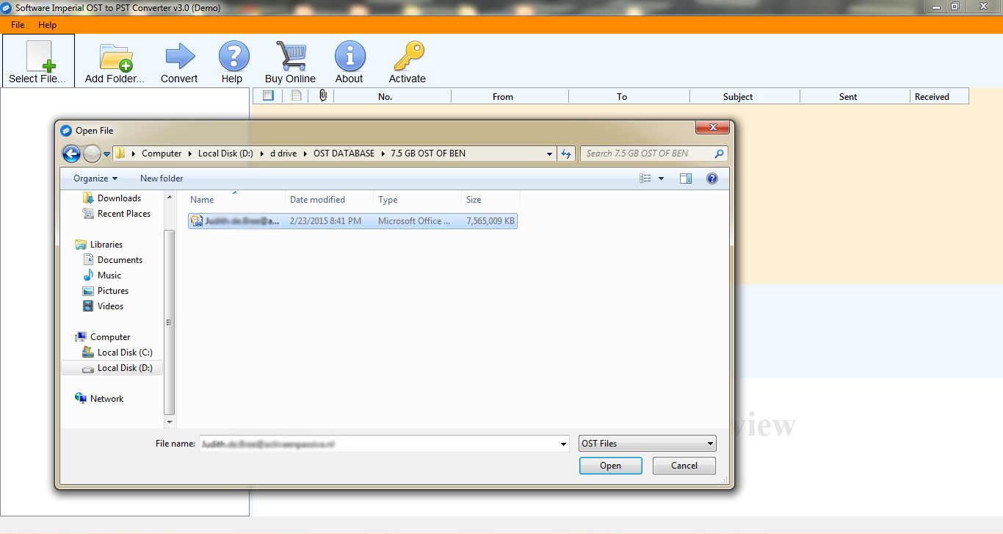Open the view options dropdown arrow
1003x534 pixels.
tap(661, 178)
